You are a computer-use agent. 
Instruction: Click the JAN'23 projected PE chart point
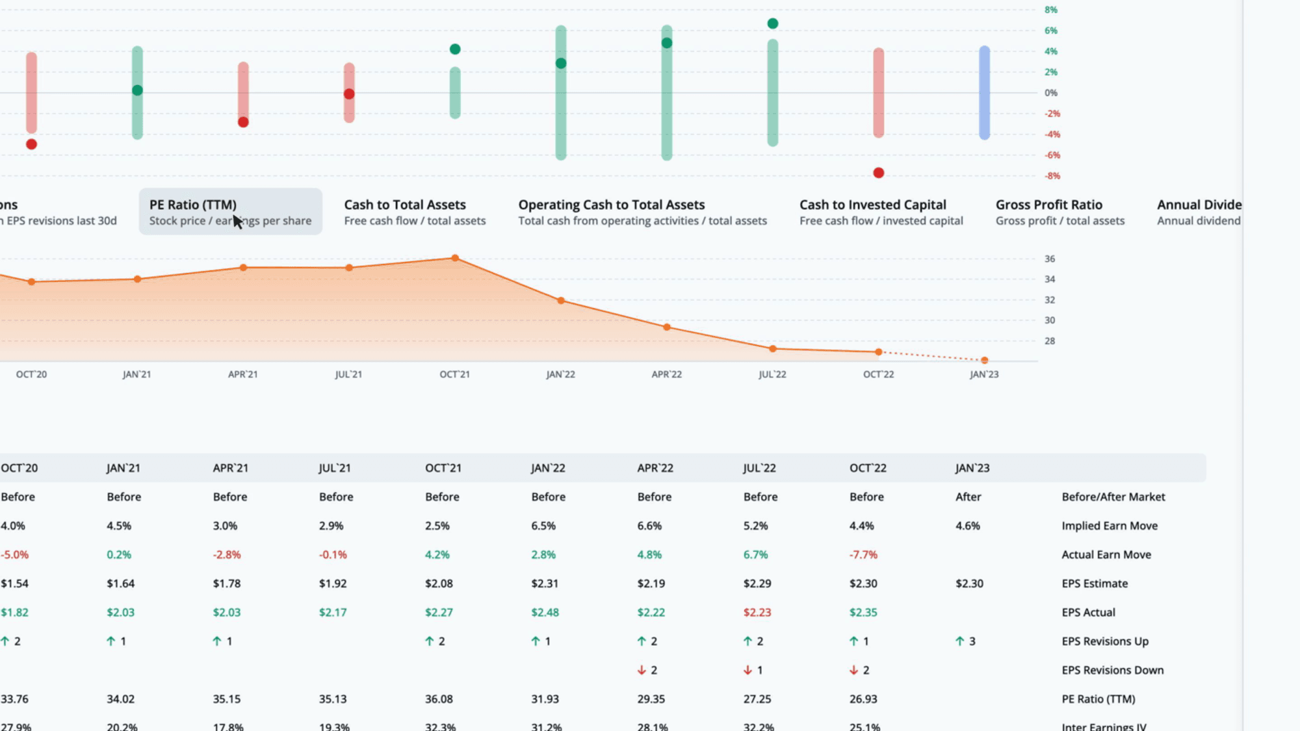tap(984, 360)
